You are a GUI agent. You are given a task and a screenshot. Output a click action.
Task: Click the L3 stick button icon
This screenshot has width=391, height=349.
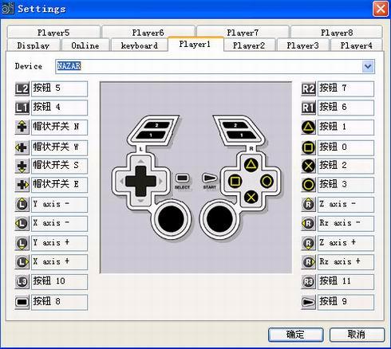point(22,282)
